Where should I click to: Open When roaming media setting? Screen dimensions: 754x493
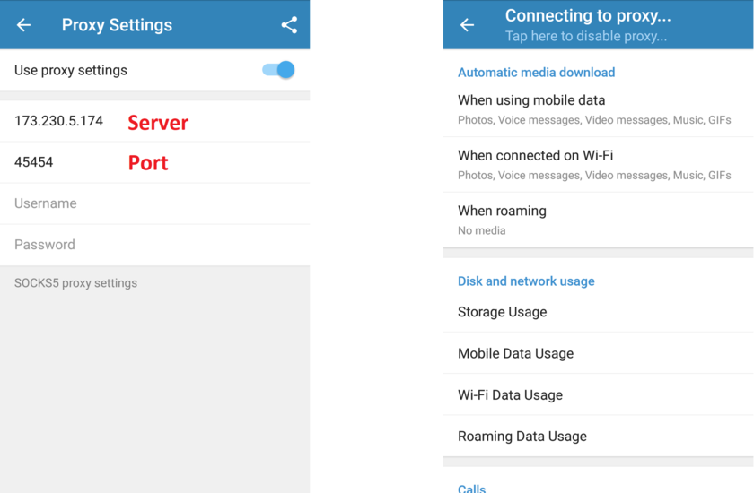(x=598, y=221)
